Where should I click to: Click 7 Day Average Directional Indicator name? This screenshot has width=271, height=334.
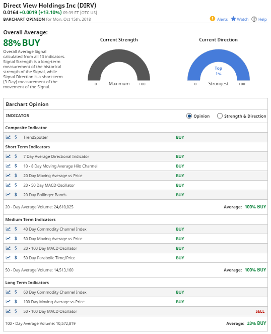click(56, 156)
